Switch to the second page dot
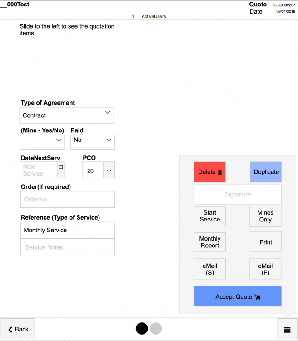This screenshot has width=298, height=341. 156,328
